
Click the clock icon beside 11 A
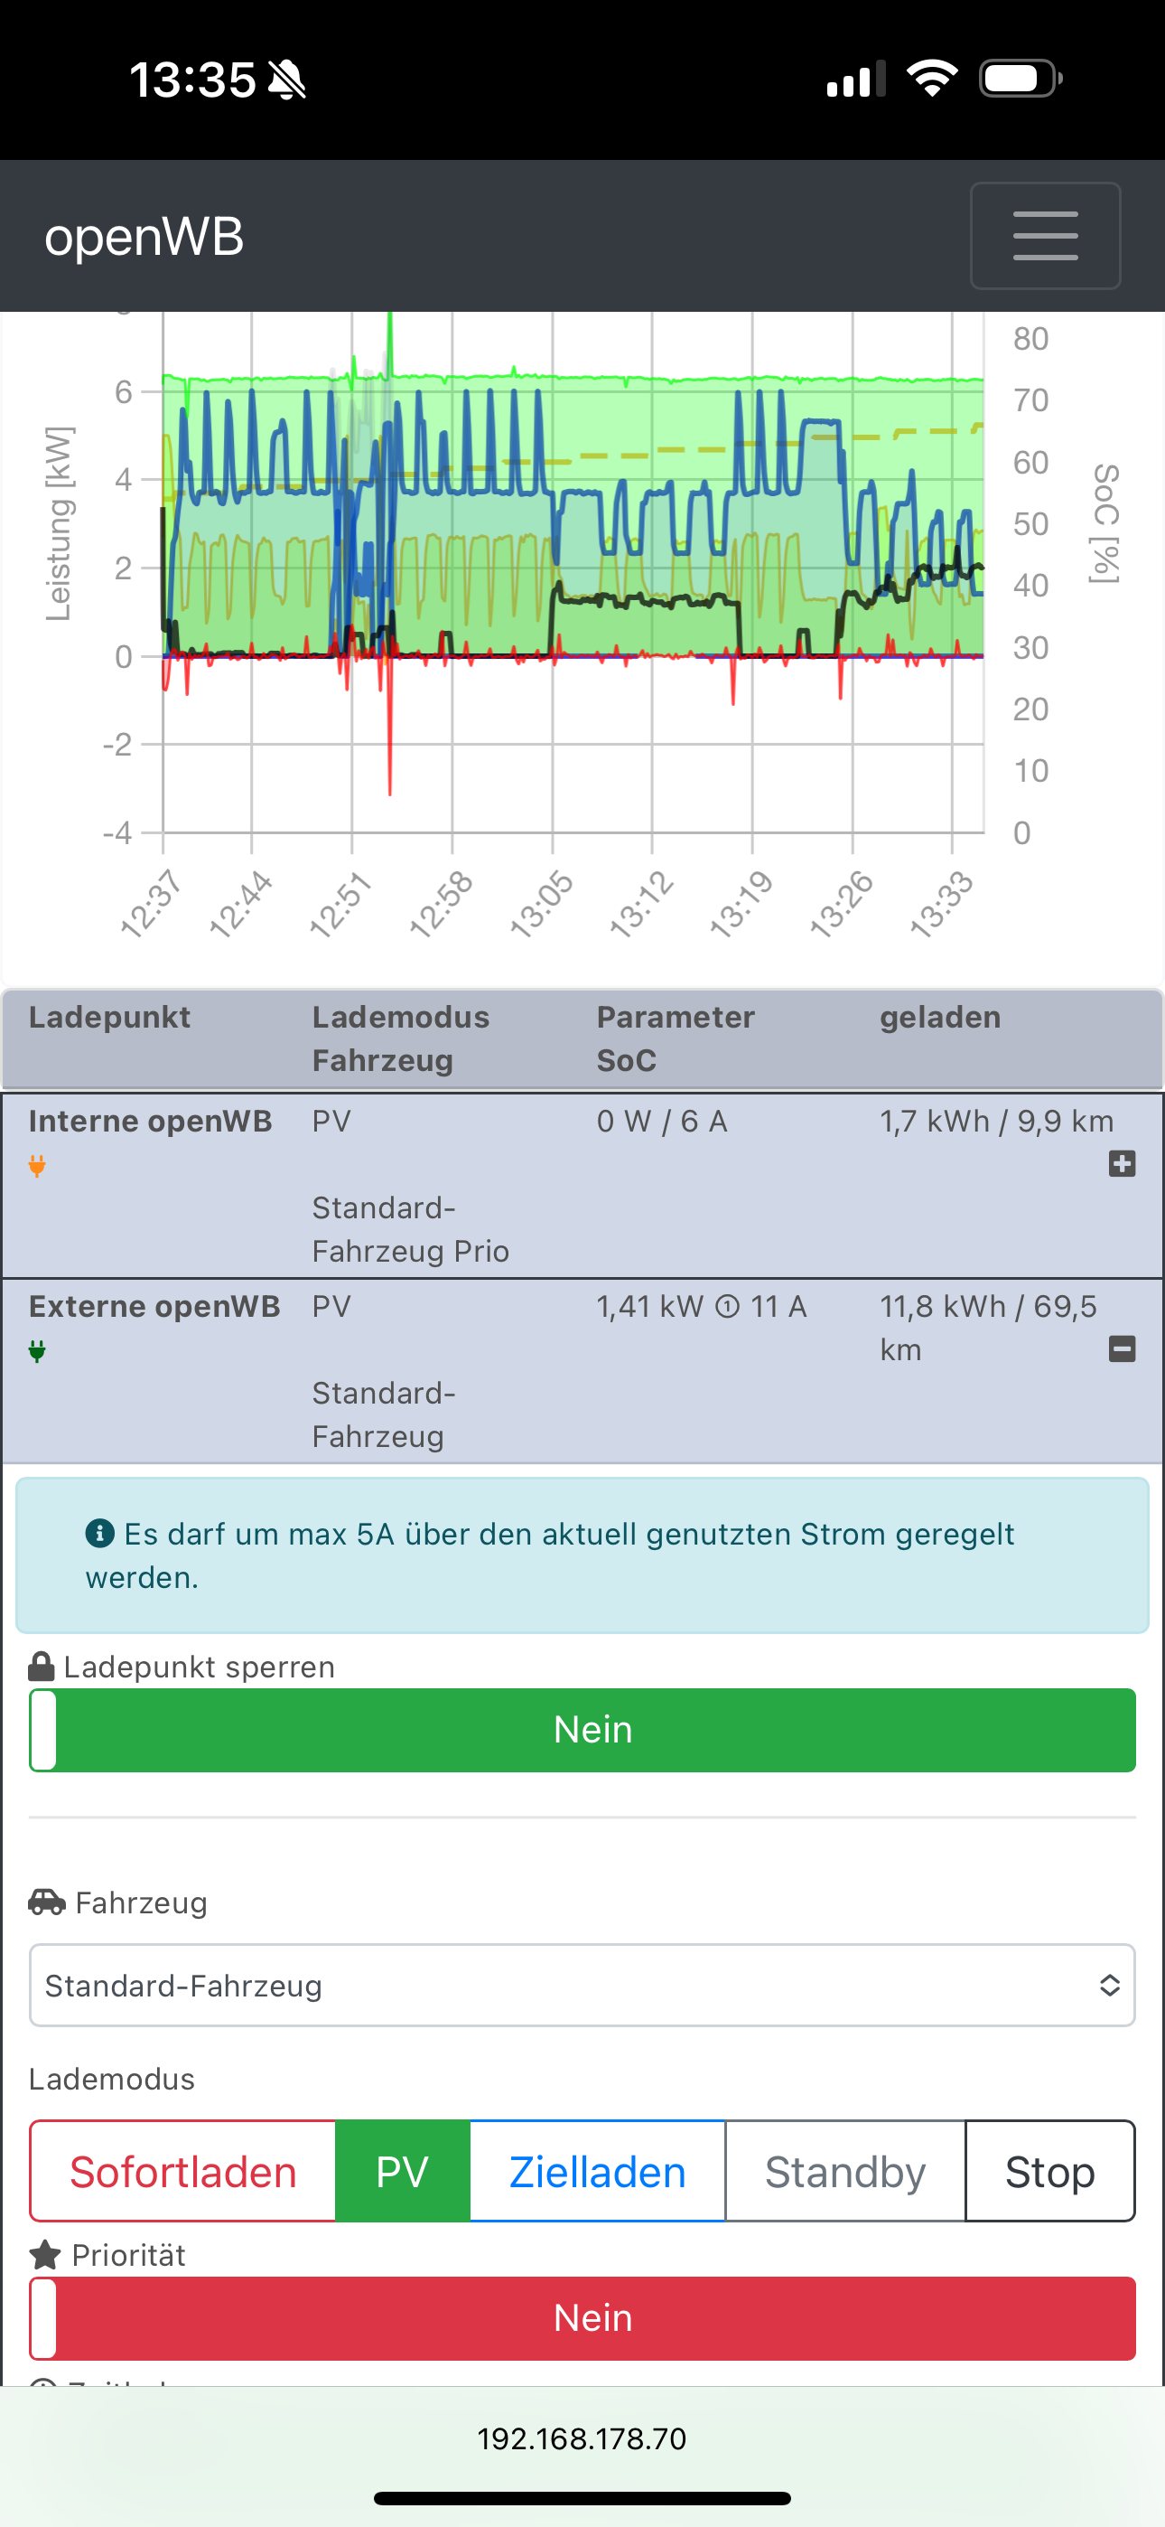(727, 1307)
